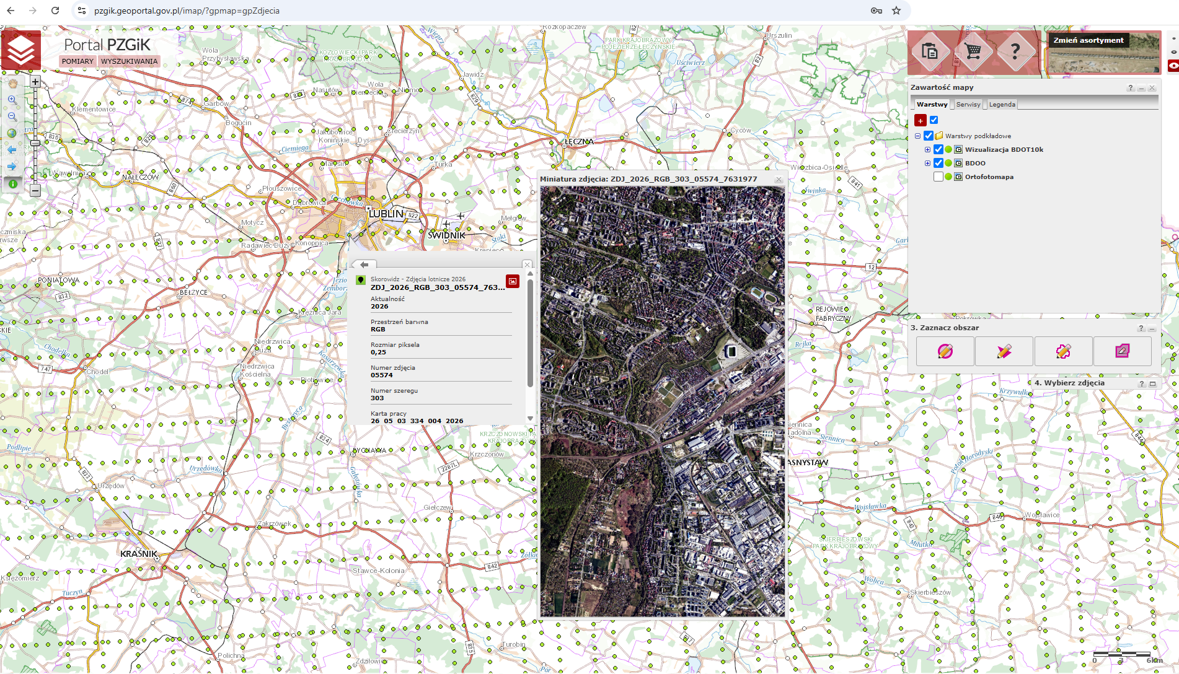Switch to the Serwisy tab
The width and height of the screenshot is (1179, 674).
(968, 104)
